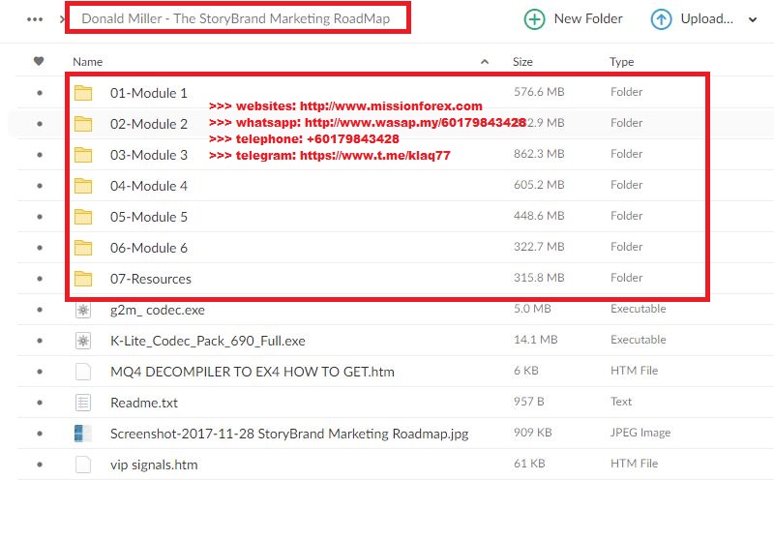774x540 pixels.
Task: Select the 04-Module 4 folder name
Action: (149, 186)
